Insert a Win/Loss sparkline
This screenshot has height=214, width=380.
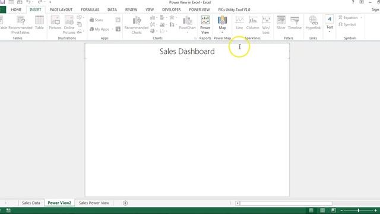click(x=266, y=25)
